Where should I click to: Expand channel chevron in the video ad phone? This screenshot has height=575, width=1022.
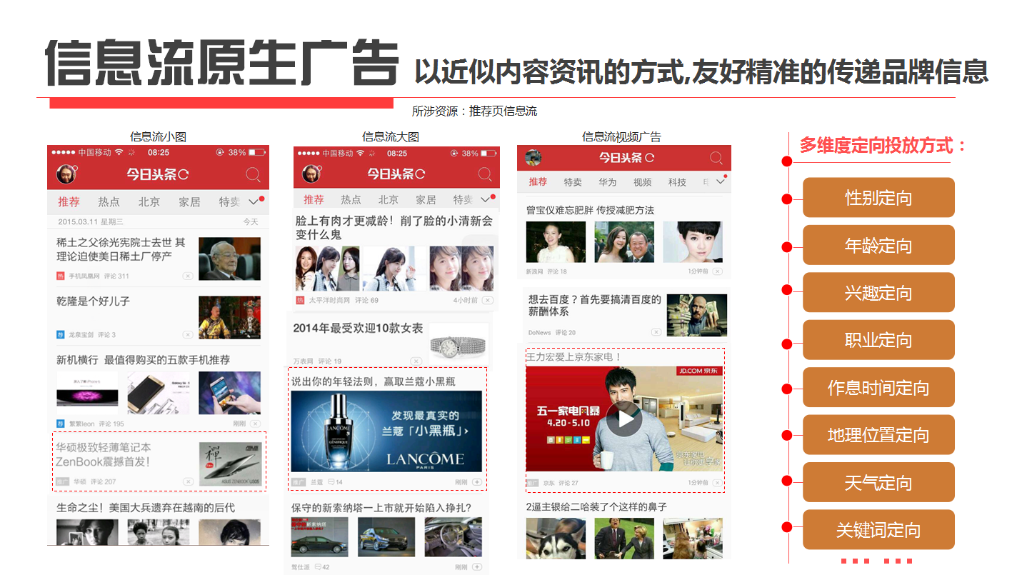click(720, 182)
